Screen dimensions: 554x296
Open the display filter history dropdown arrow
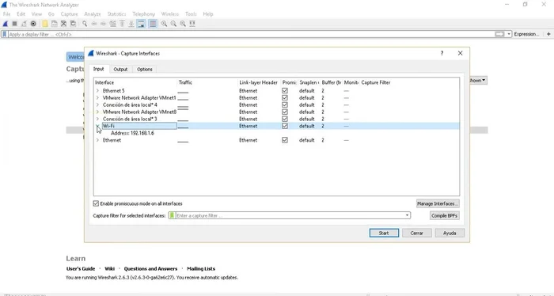tap(509, 34)
